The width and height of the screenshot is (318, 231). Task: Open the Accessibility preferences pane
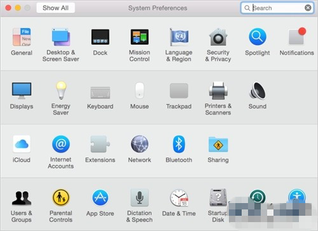pyautogui.click(x=297, y=195)
